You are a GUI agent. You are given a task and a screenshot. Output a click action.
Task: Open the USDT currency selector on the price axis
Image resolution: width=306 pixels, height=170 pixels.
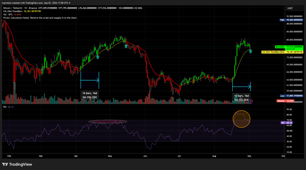[294, 8]
